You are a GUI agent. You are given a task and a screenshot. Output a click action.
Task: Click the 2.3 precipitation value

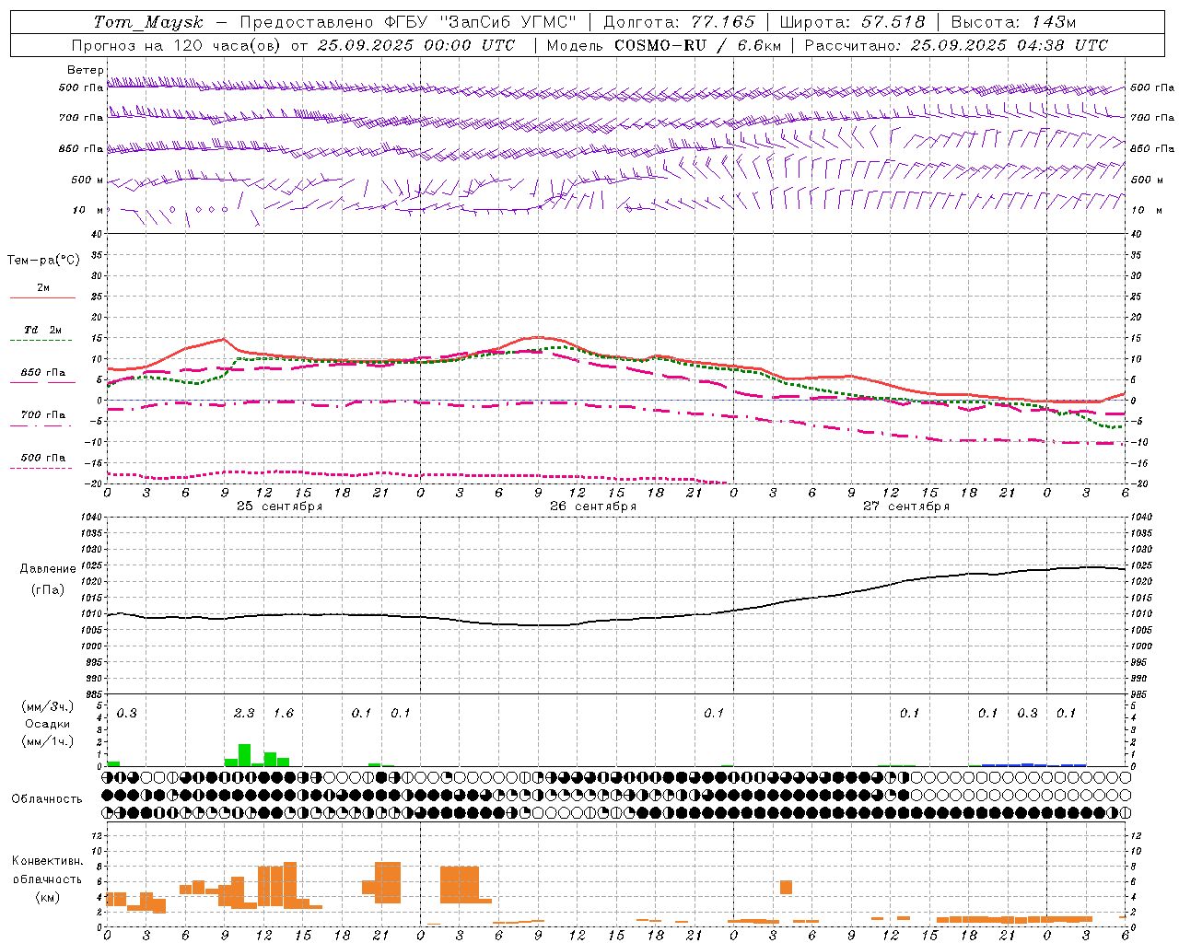pyautogui.click(x=244, y=713)
